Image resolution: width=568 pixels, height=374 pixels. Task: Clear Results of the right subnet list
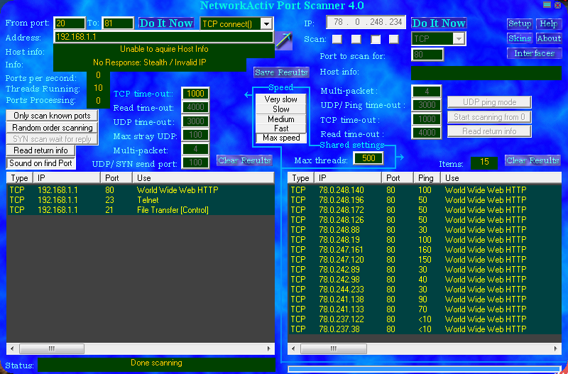point(532,160)
